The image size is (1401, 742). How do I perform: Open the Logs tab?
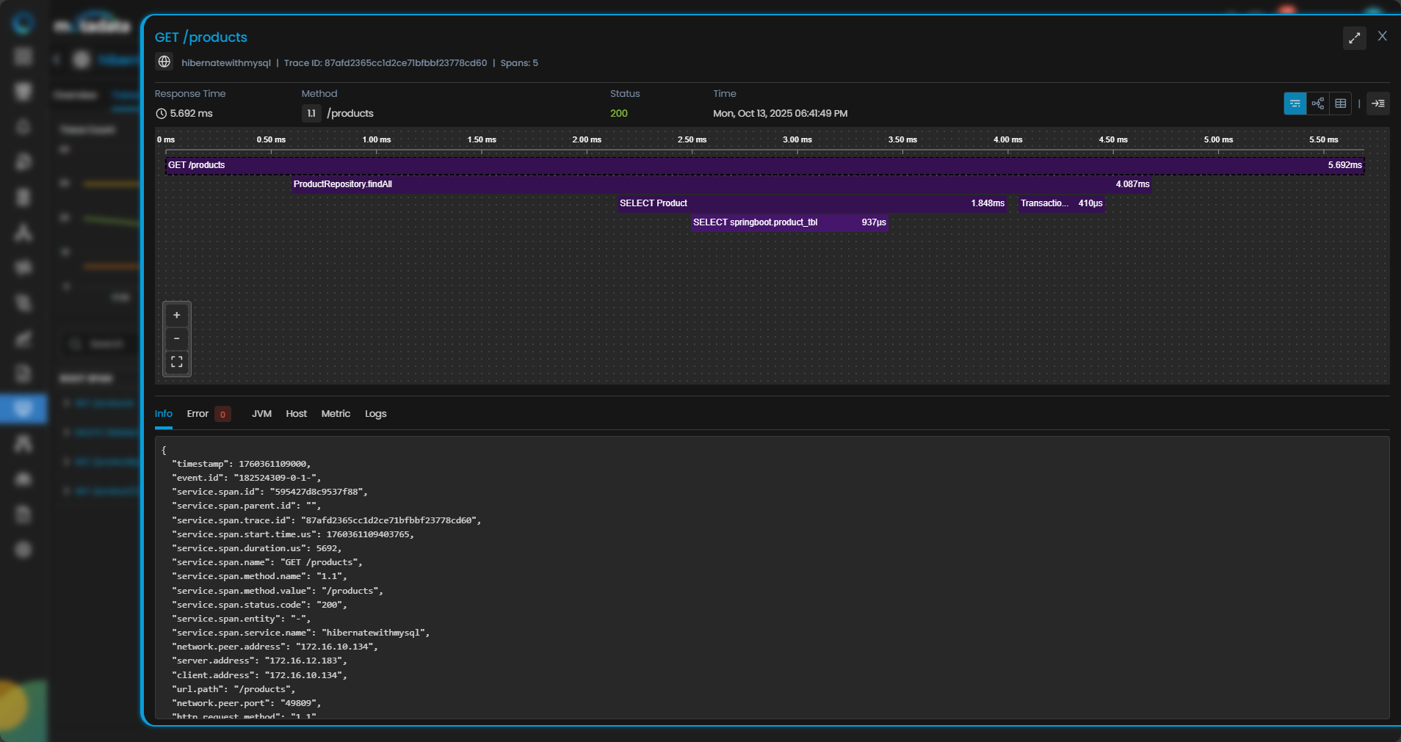tap(375, 414)
